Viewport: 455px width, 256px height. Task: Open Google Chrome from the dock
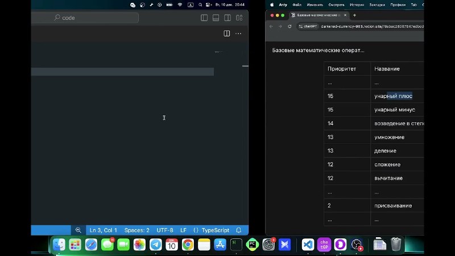[x=188, y=245]
